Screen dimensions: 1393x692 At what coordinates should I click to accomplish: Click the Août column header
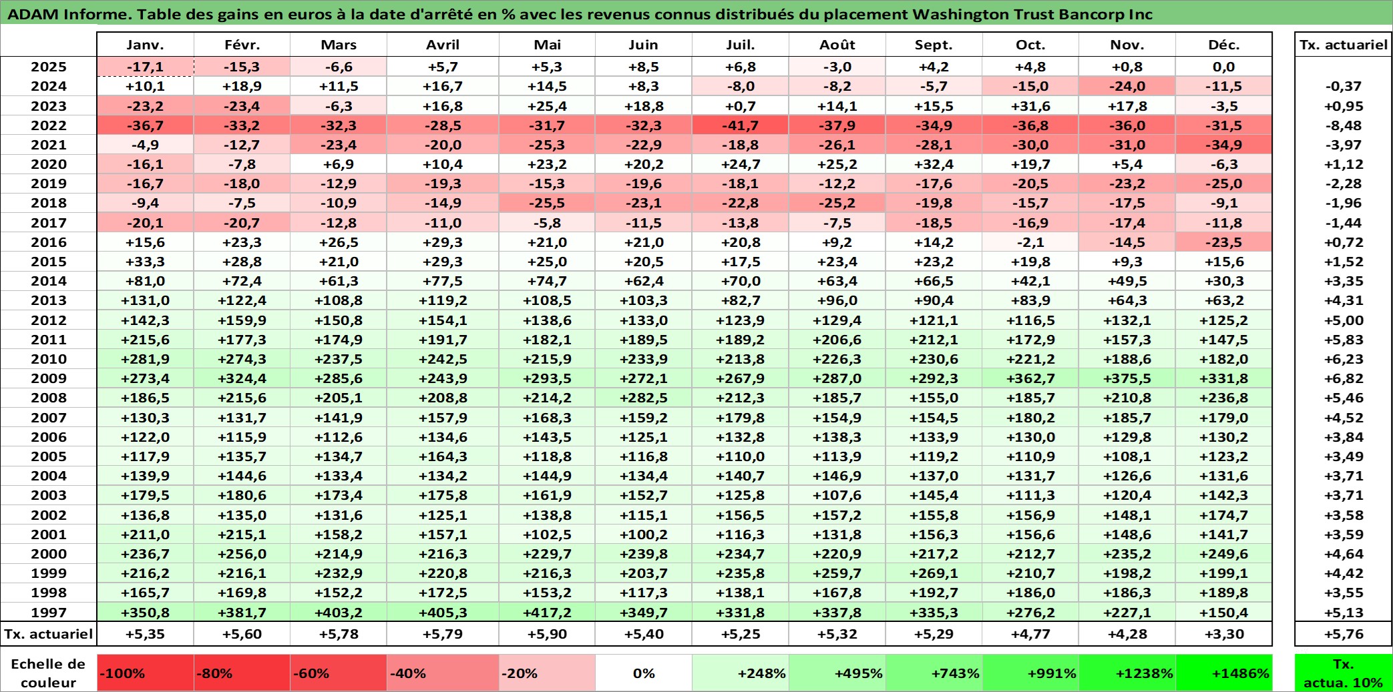click(837, 45)
